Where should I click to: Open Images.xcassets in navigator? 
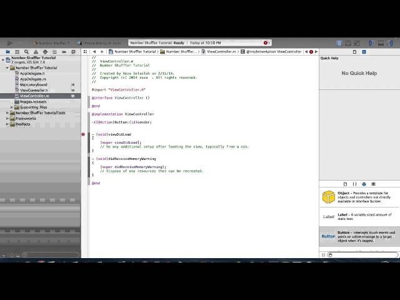33,101
